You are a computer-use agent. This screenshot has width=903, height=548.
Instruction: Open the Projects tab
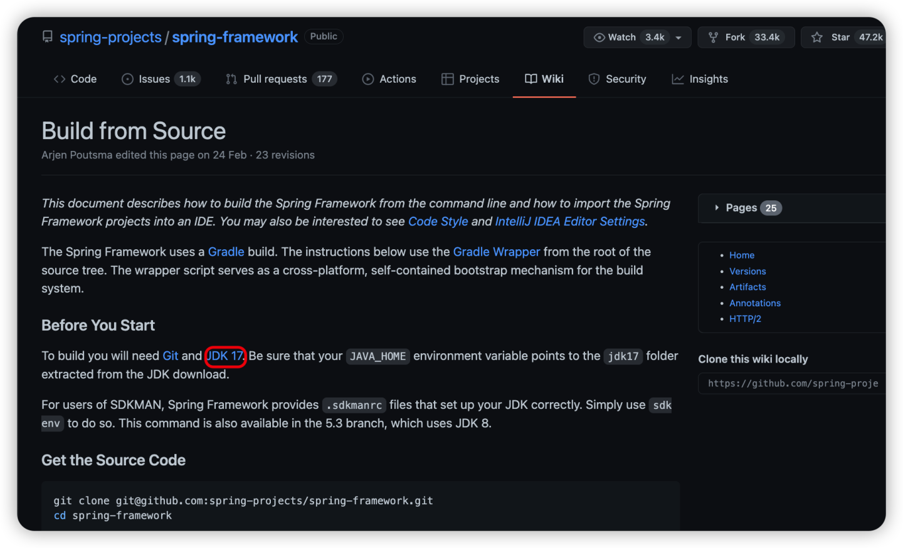(470, 79)
